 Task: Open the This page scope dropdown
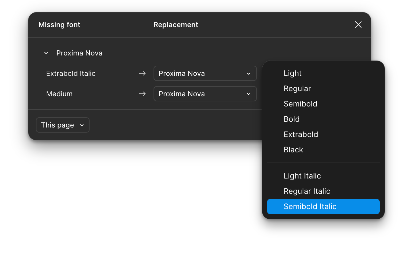point(63,125)
